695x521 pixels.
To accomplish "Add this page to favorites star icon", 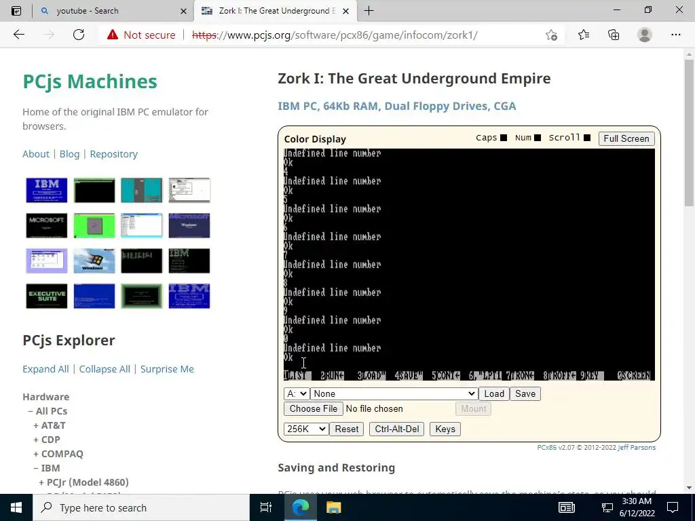I will (x=551, y=35).
